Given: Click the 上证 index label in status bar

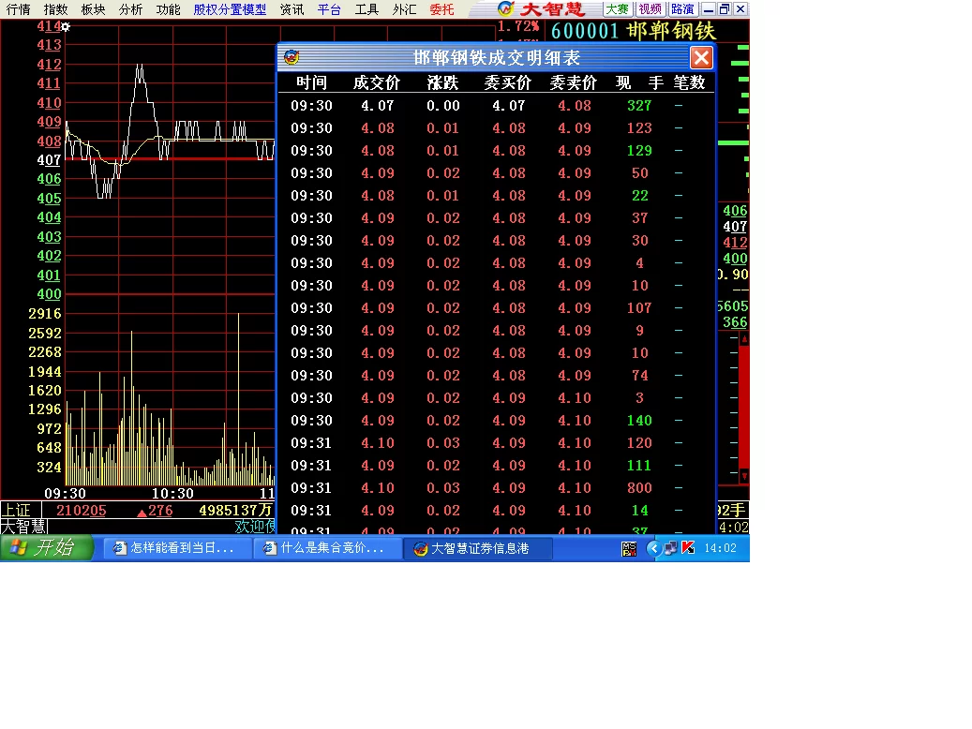Looking at the screenshot, I should [x=16, y=510].
